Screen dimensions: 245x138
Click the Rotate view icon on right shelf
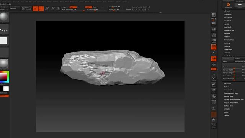click(x=214, y=97)
